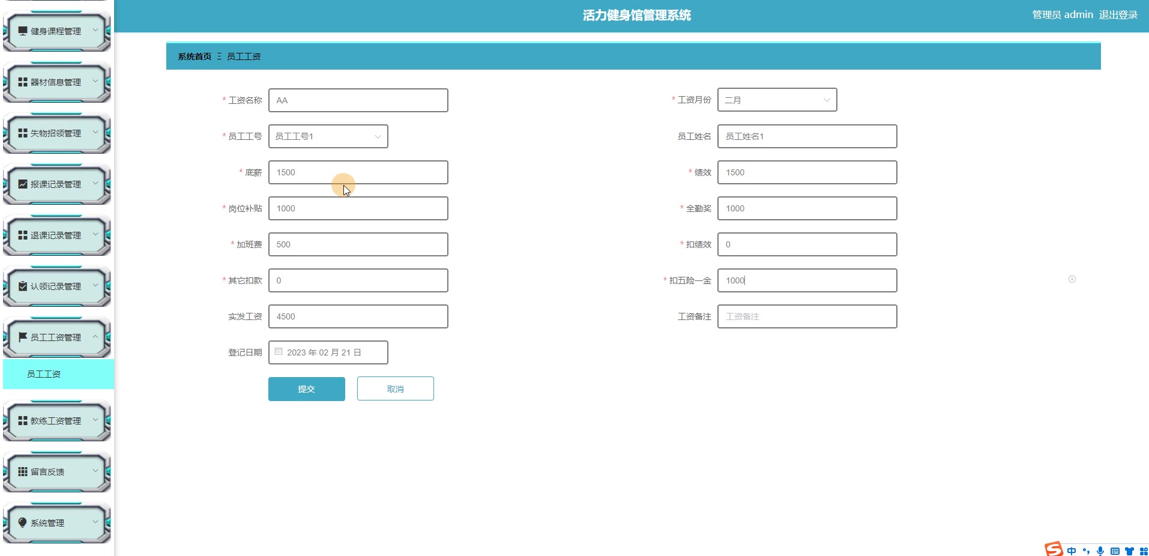Viewport: 1149px width, 556px height.
Task: Click the monitor icon beside 健身课程管理
Action: [23, 31]
